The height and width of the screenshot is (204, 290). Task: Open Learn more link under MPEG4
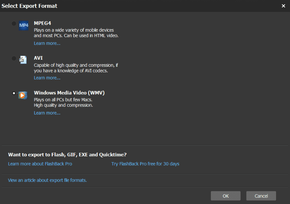point(47,43)
